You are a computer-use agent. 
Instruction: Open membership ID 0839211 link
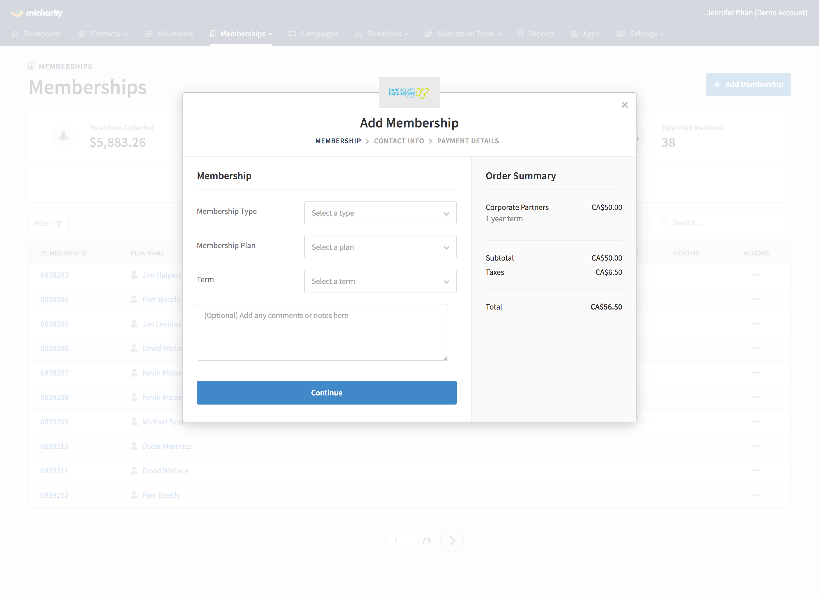click(x=54, y=471)
